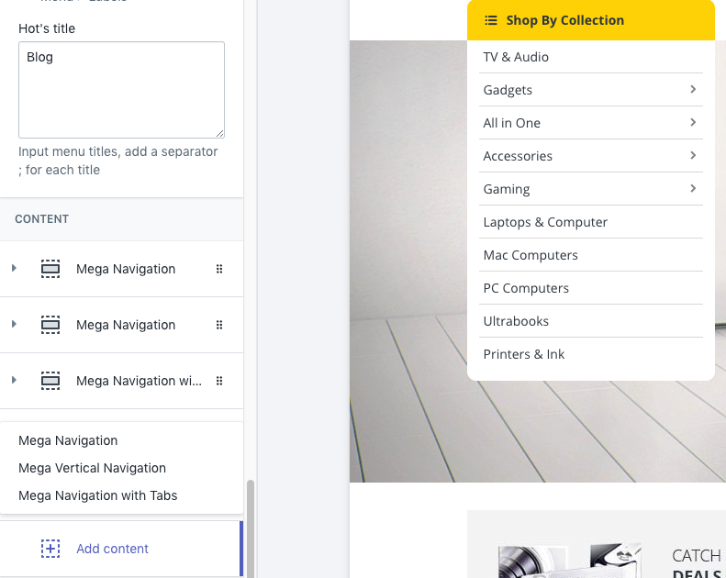726x578 pixels.
Task: Select Mega Navigation in the add-content popup
Action: (68, 440)
